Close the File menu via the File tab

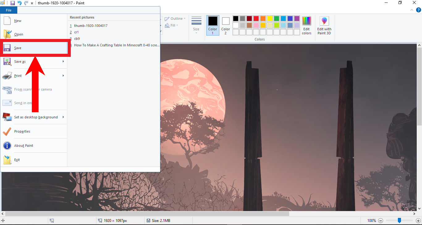(9, 10)
